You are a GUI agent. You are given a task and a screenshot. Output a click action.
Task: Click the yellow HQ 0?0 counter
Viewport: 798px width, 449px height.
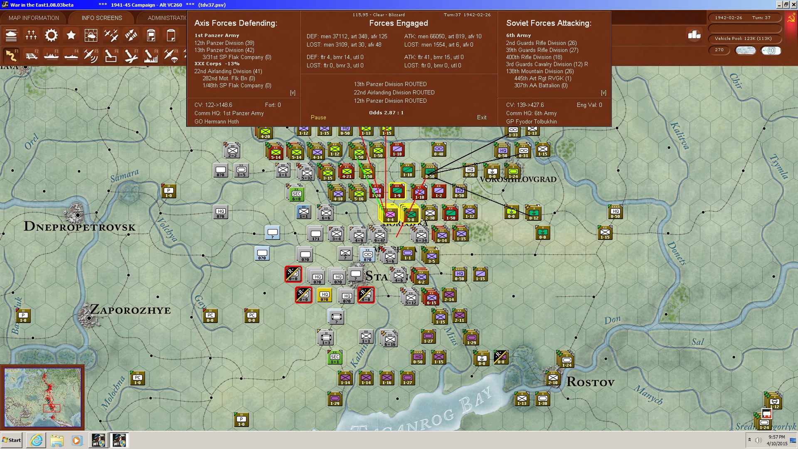pos(325,296)
